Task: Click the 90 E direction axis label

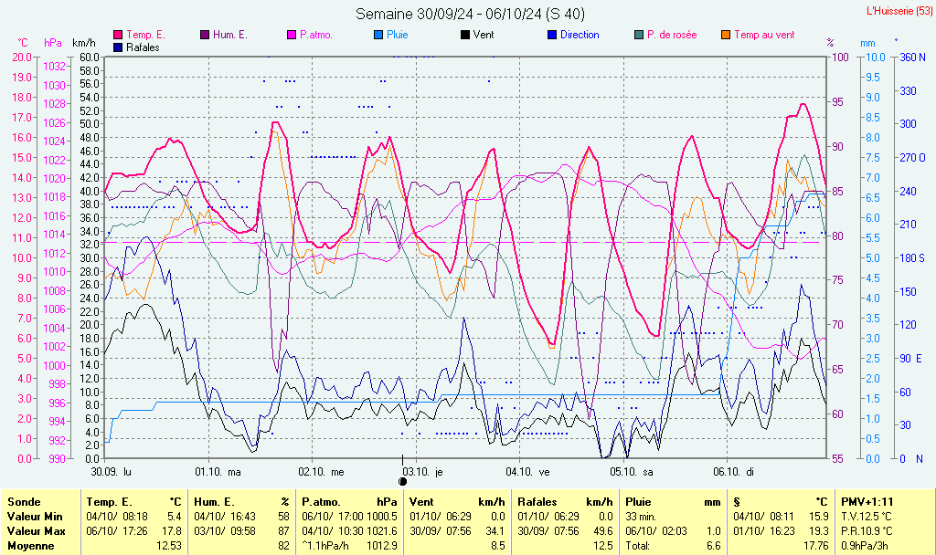Action: pos(911,358)
